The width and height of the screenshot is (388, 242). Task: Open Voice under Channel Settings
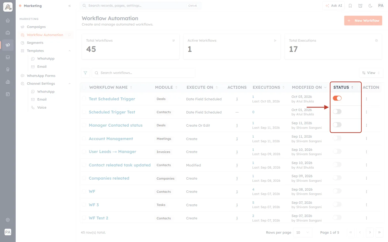point(42,108)
